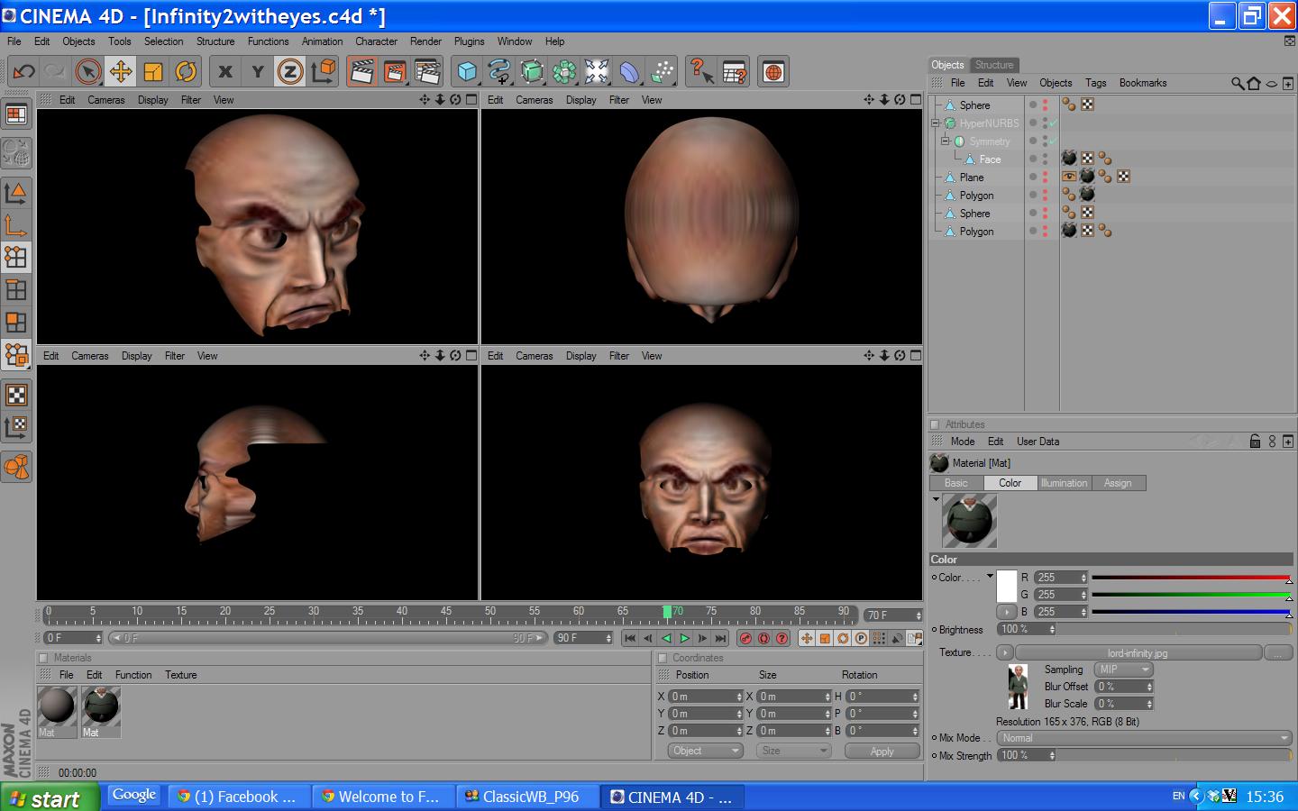Click the Undo arrow icon
The height and width of the screenshot is (811, 1298).
24,72
